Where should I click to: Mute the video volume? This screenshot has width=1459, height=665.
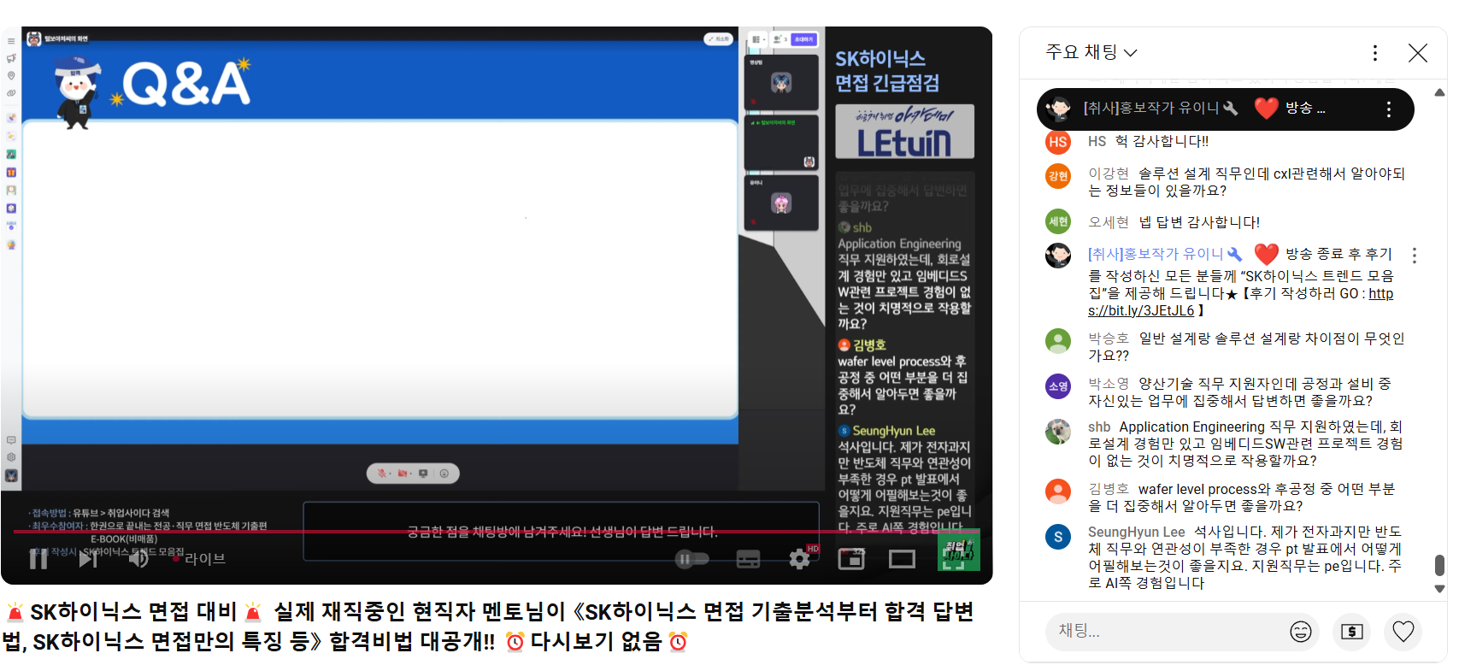pyautogui.click(x=138, y=559)
